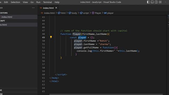
Task: Close the index.html tab
Action: click(x=56, y=8)
